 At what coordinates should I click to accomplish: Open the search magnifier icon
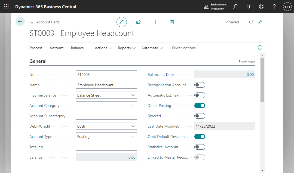coord(235,7)
